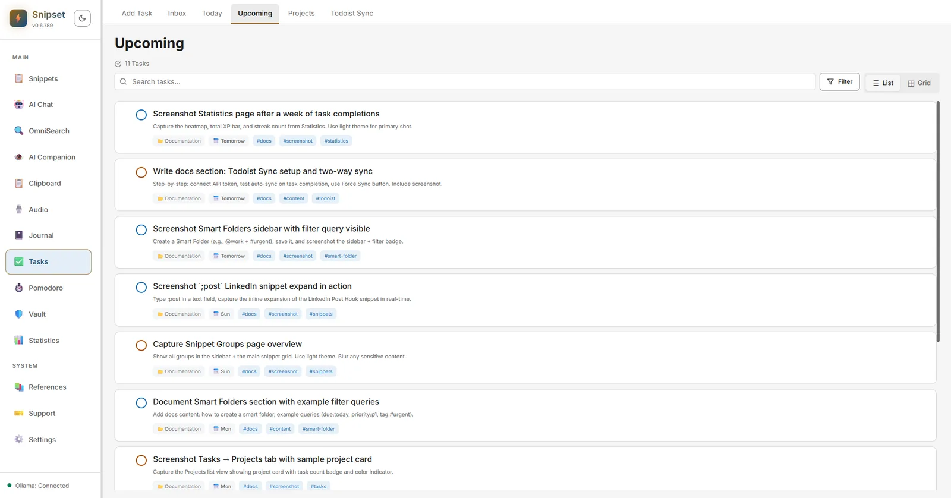Image resolution: width=951 pixels, height=498 pixels.
Task: Open the Journal section
Action: [49, 235]
